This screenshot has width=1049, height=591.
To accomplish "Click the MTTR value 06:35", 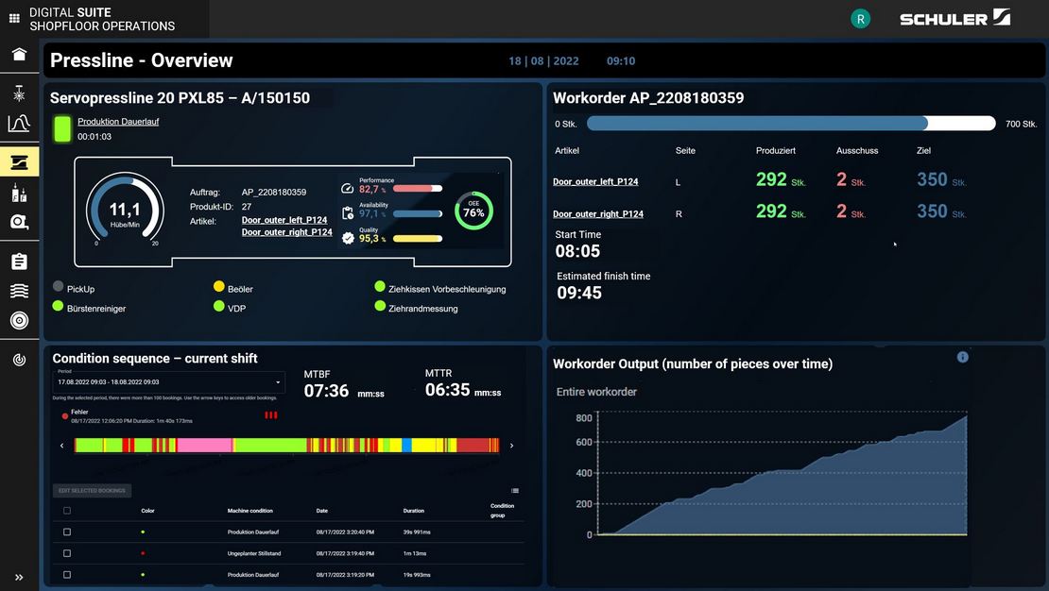I will coord(448,390).
